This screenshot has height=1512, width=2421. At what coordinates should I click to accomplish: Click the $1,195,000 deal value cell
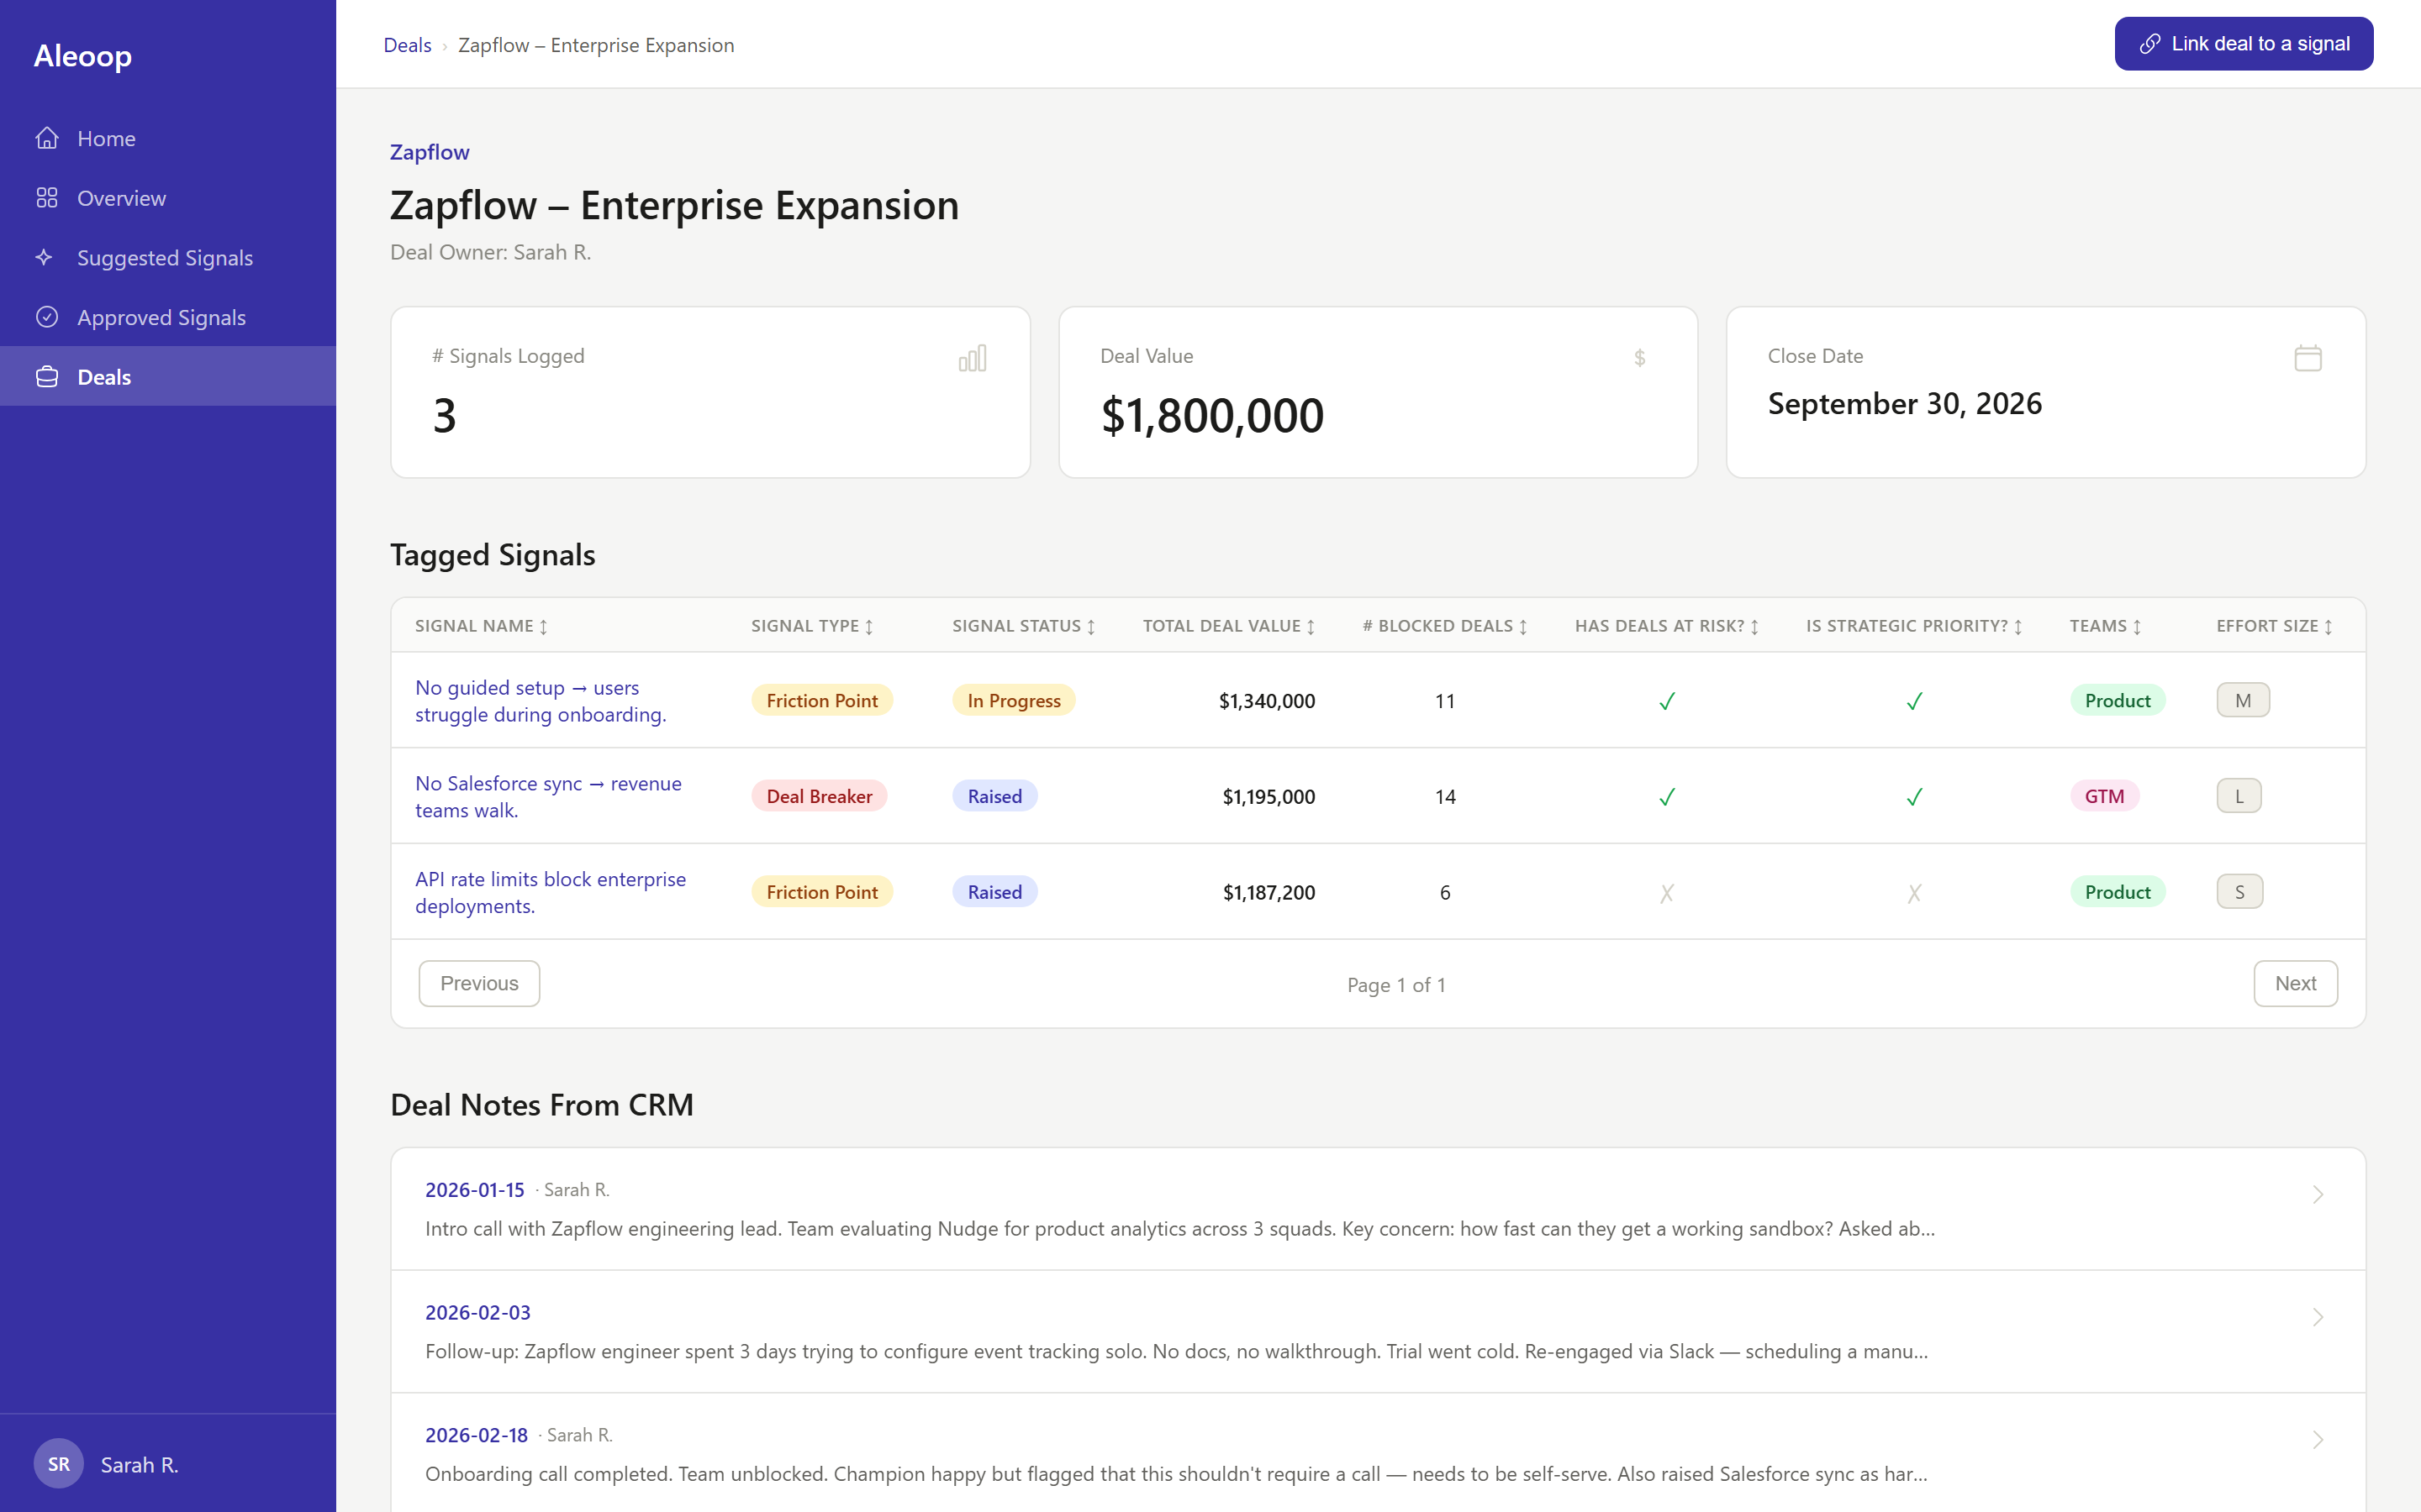coord(1269,797)
